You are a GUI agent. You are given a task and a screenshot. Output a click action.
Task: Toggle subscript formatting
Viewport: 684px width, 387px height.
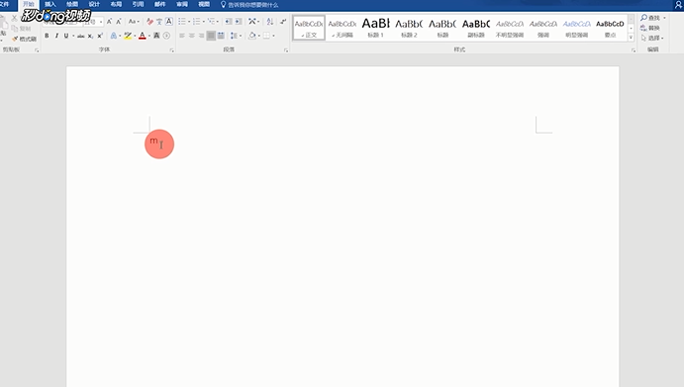coord(90,36)
